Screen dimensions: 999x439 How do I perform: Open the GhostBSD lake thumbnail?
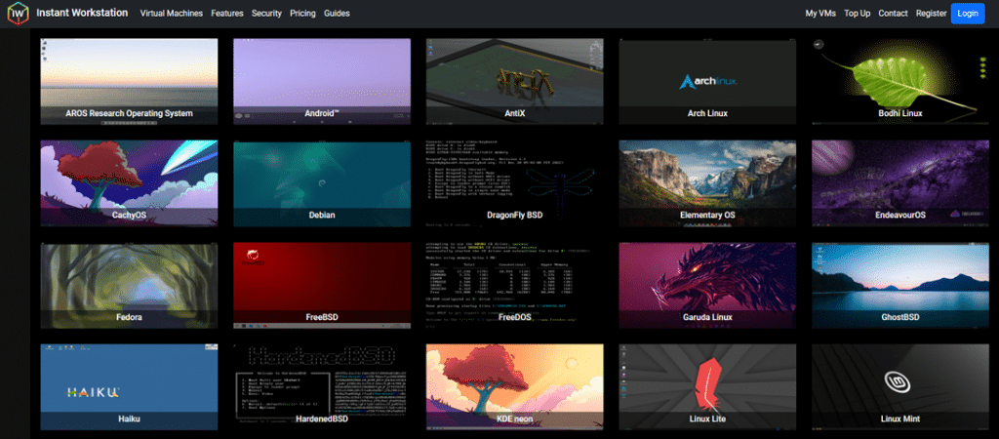[899, 286]
